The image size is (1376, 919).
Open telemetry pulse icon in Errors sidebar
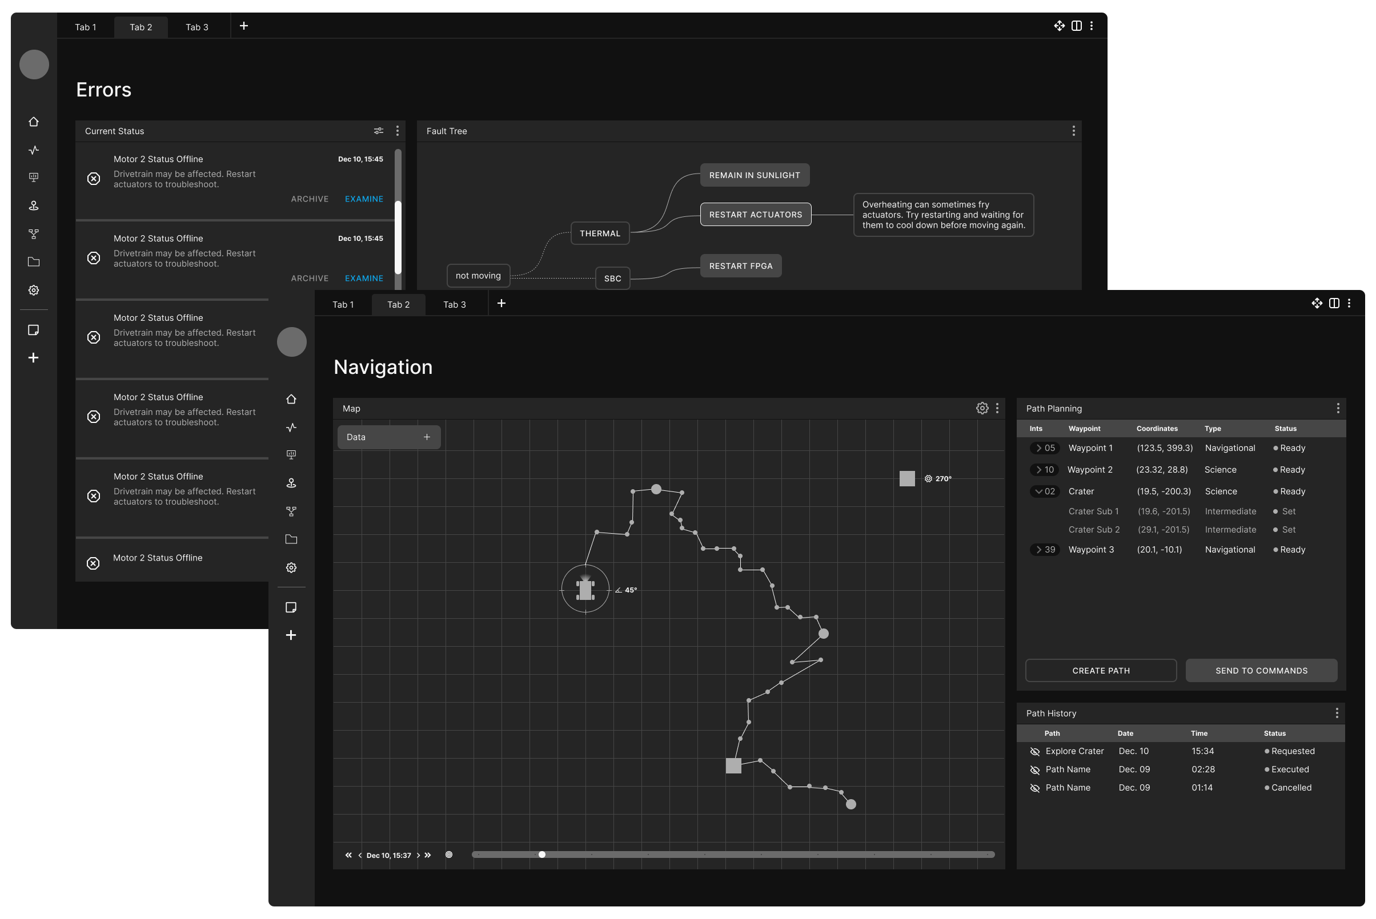click(34, 150)
